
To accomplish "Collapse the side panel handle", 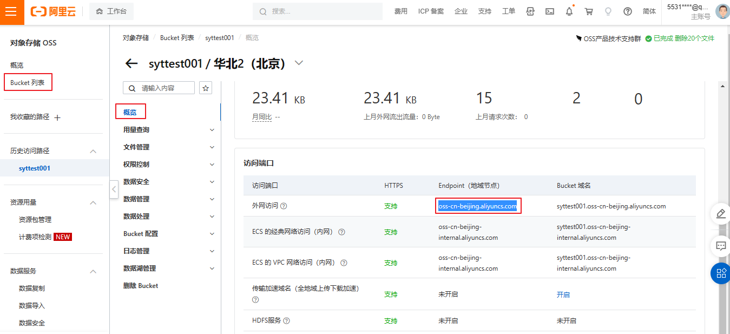I will tap(114, 189).
